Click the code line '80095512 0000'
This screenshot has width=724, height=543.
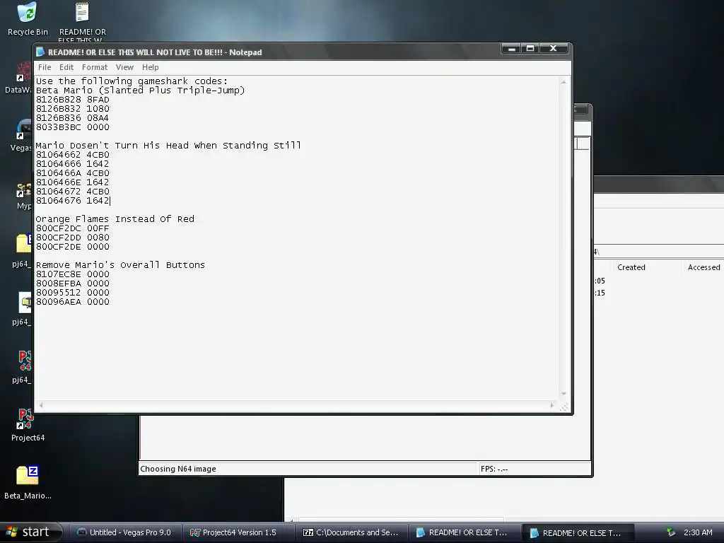tap(73, 293)
